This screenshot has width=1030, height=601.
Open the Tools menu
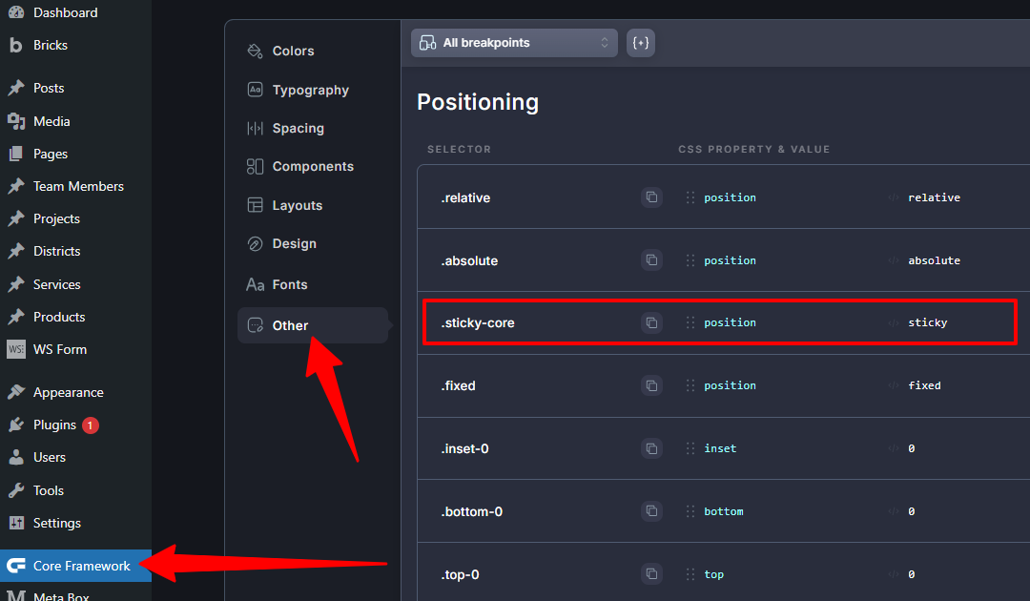48,490
